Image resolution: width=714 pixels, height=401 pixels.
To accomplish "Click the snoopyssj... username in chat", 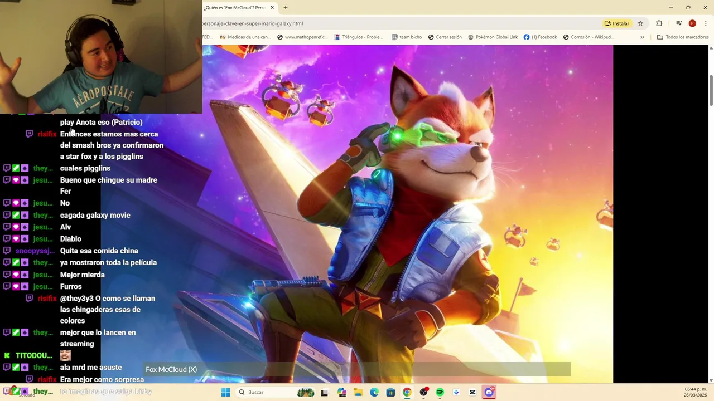I will (34, 251).
